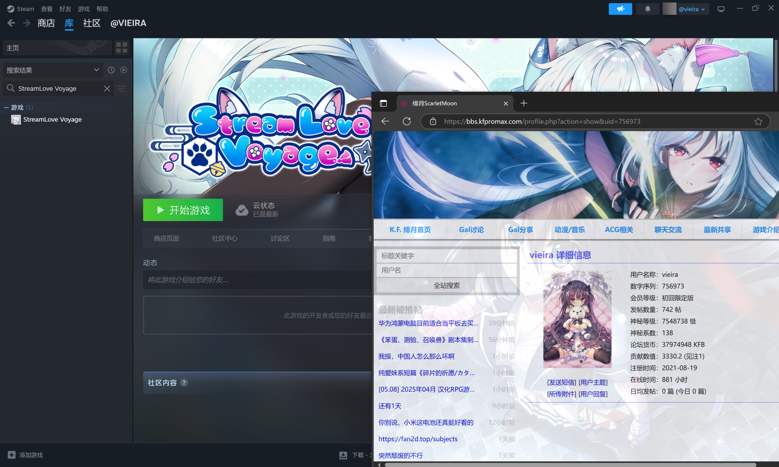Refresh the browser page

tap(407, 122)
